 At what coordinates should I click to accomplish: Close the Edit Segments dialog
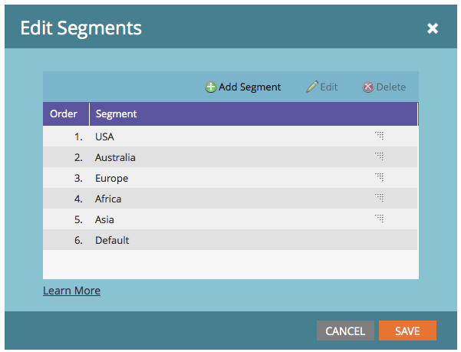click(433, 28)
